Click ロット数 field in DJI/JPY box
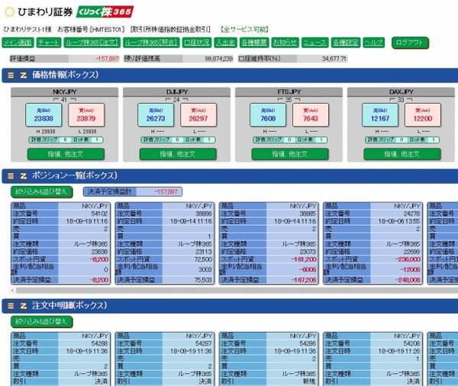Screen dimensions: 458x386 point(208,140)
